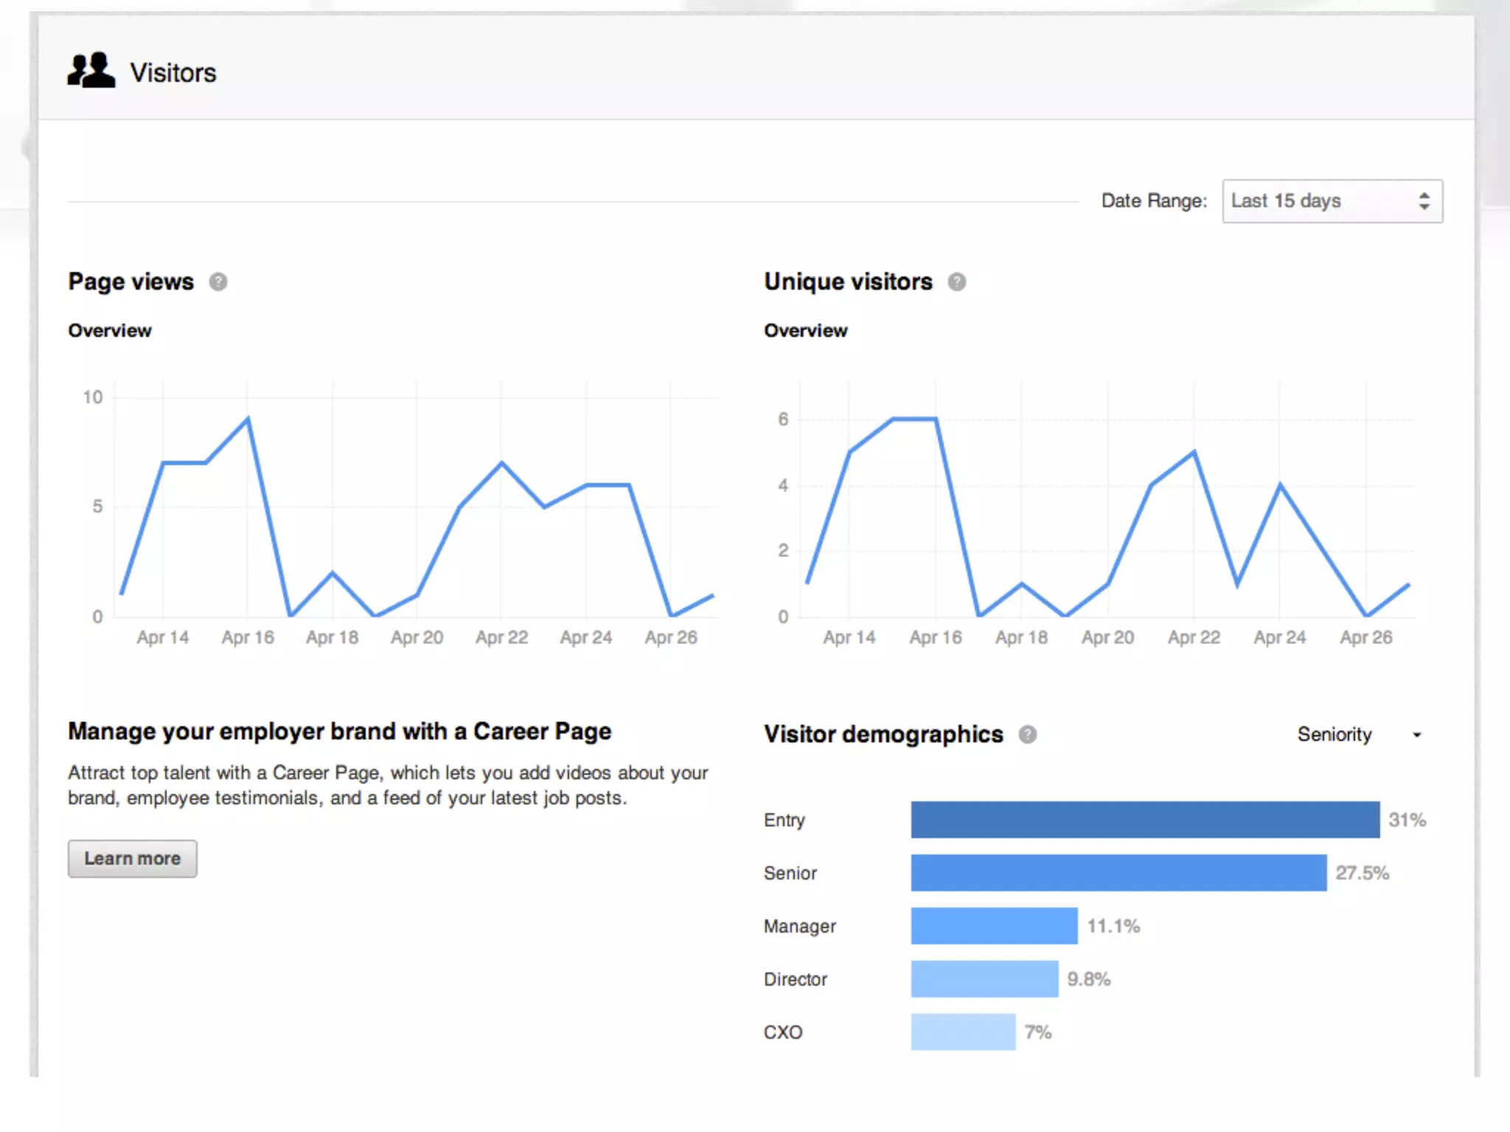Open the Date Range dropdown
1510x1132 pixels.
click(x=1320, y=201)
